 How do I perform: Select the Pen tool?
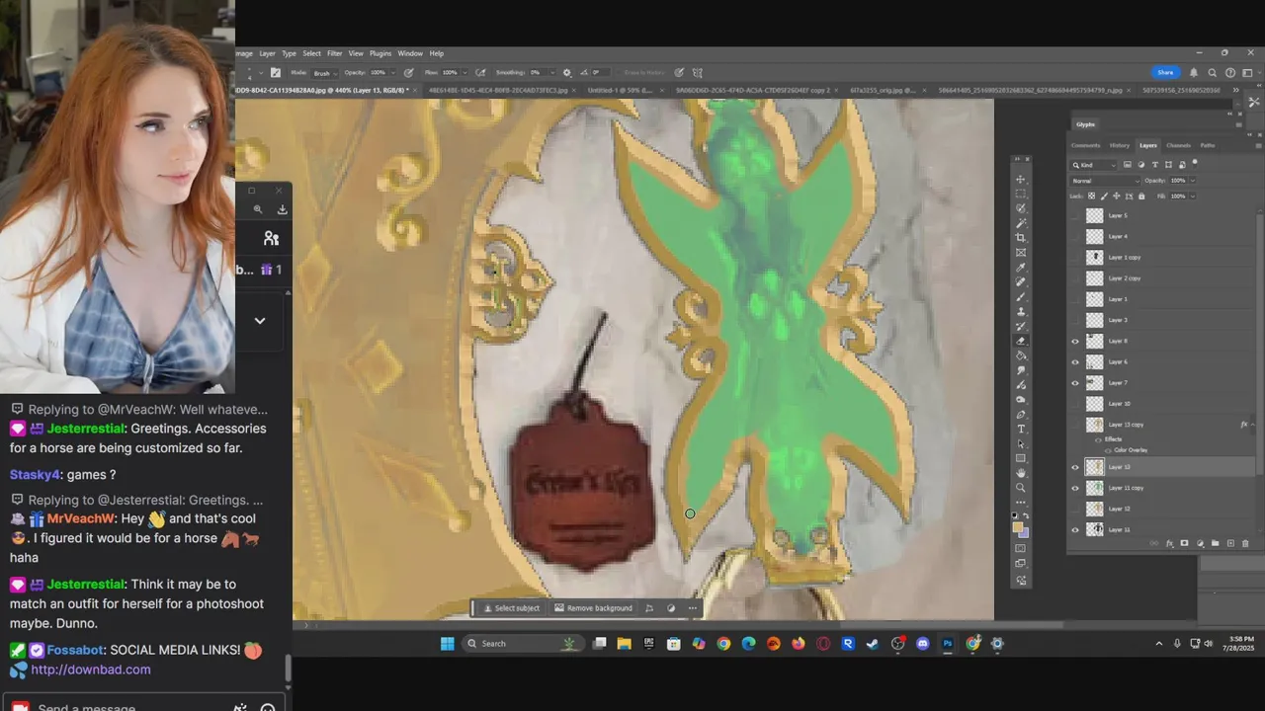(x=1021, y=415)
